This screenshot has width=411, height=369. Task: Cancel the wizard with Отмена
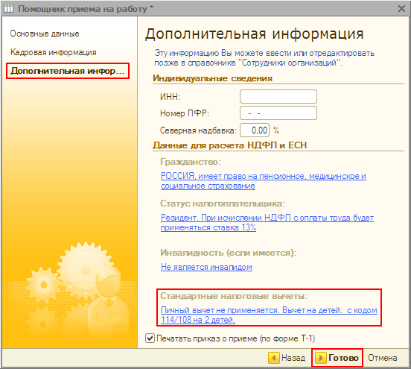pos(383,358)
